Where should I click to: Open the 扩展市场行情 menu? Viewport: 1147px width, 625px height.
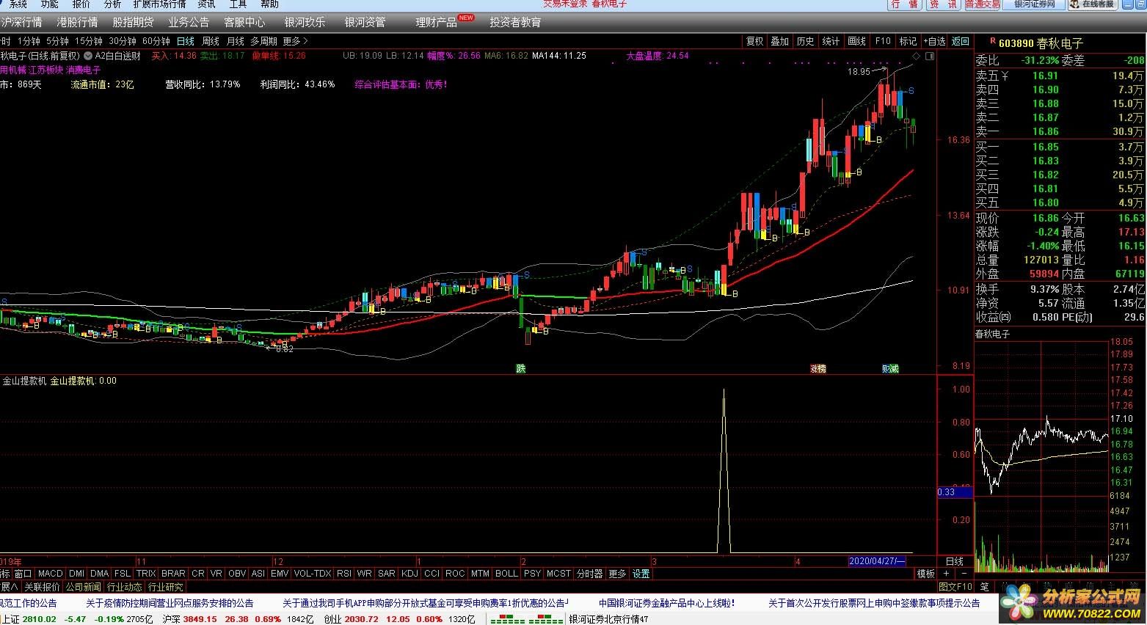click(159, 4)
